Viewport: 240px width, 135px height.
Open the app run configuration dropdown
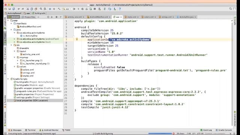point(67,9)
